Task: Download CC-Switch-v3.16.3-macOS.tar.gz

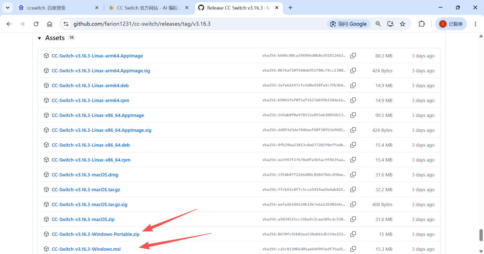Action: click(86, 189)
